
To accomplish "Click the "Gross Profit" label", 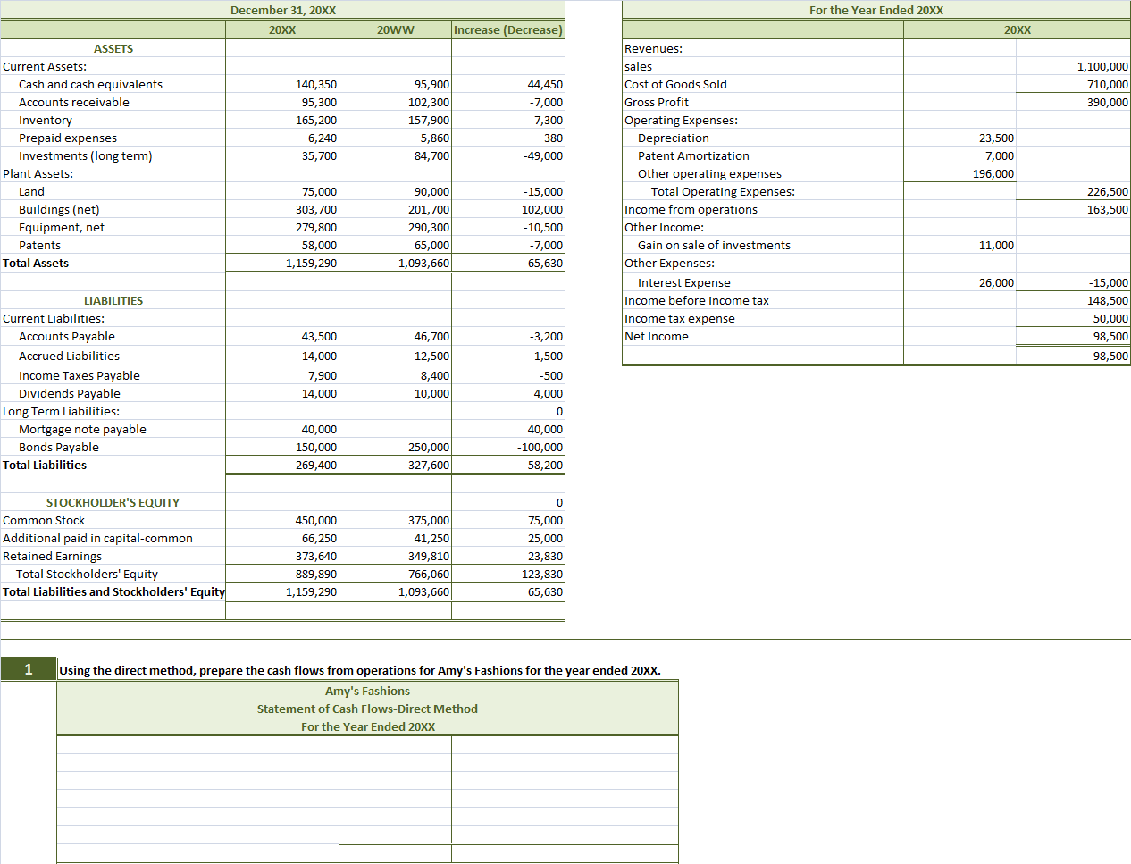I will click(657, 102).
